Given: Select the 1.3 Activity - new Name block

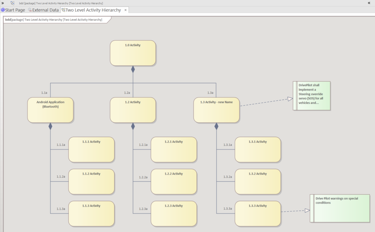Looking at the screenshot, I should click(x=216, y=110).
